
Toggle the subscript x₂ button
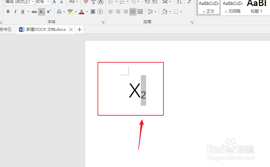pos(42,12)
